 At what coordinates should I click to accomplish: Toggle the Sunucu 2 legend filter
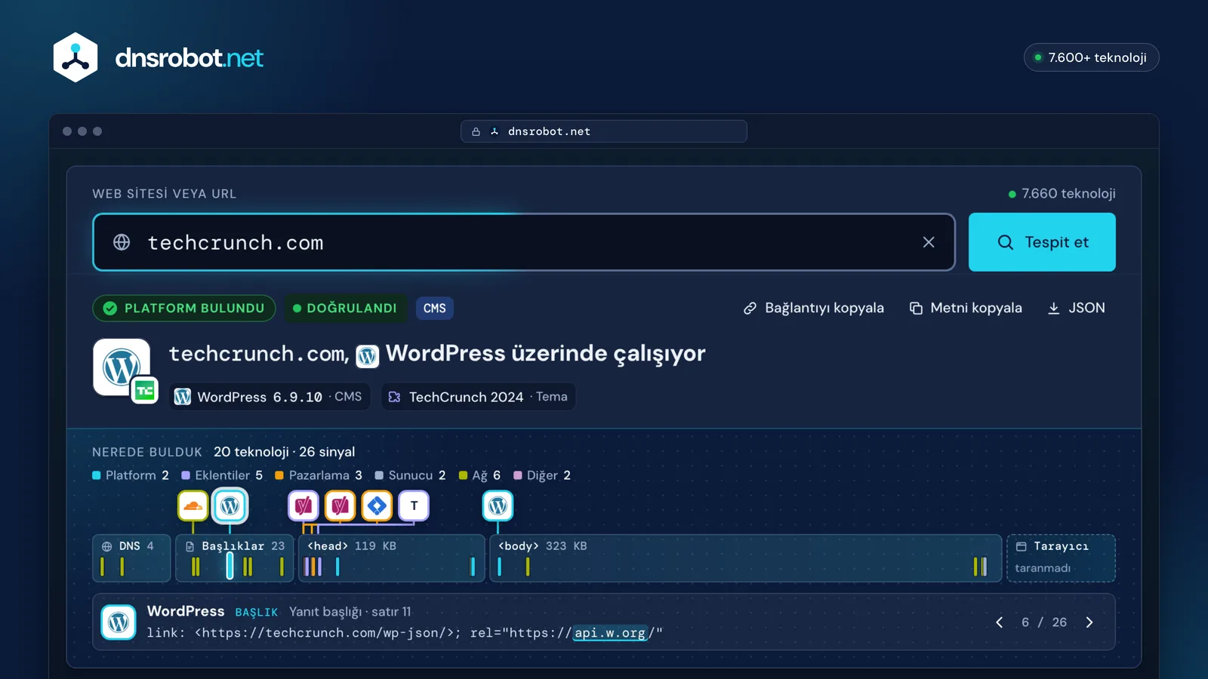pyautogui.click(x=411, y=475)
